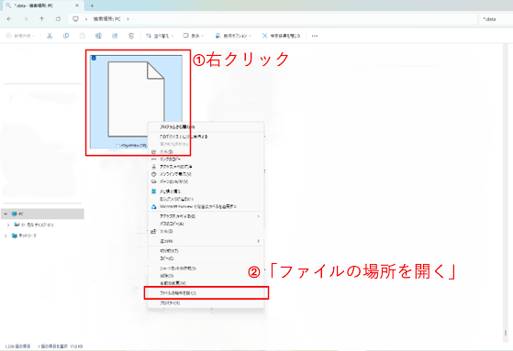Open the 並べ替え (Sort) dropdown
Screen dimensions: 513x351
[x=160, y=36]
